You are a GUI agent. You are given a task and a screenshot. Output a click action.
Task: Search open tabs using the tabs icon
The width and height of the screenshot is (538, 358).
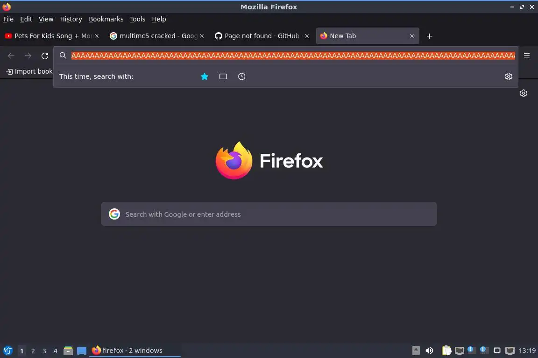tap(223, 76)
